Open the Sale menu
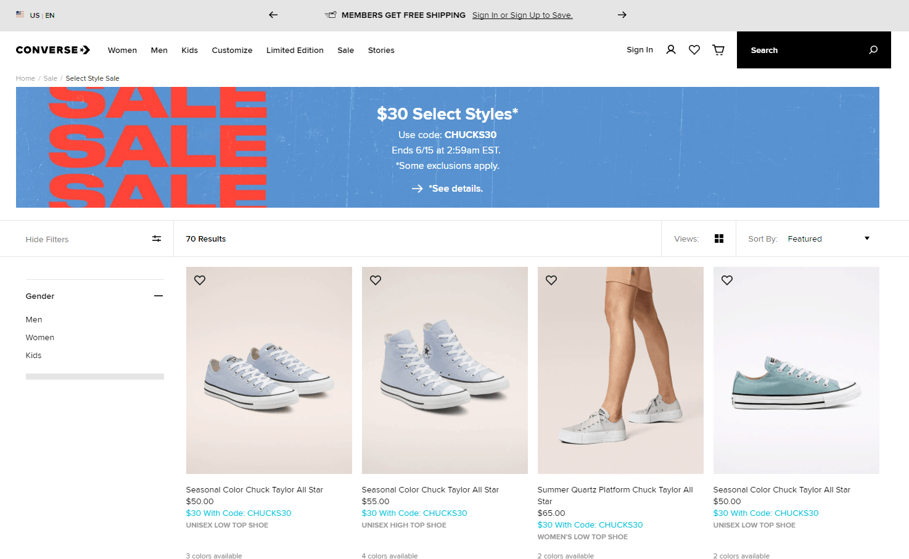Image resolution: width=909 pixels, height=559 pixels. pos(346,51)
